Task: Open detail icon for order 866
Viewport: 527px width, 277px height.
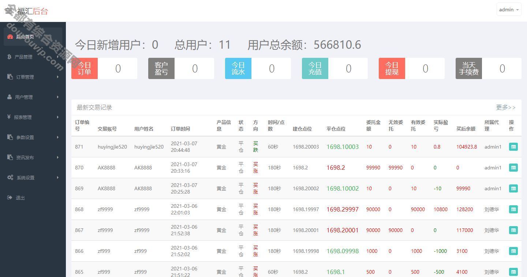Action: [x=513, y=251]
